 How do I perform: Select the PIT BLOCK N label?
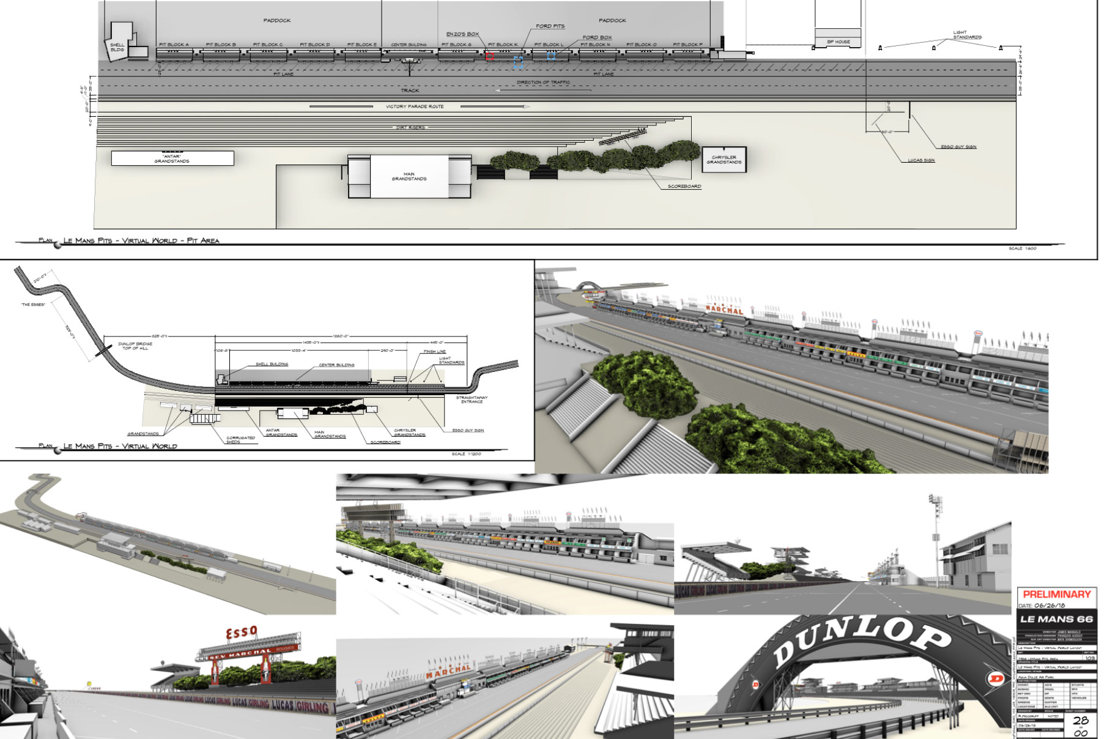click(596, 45)
